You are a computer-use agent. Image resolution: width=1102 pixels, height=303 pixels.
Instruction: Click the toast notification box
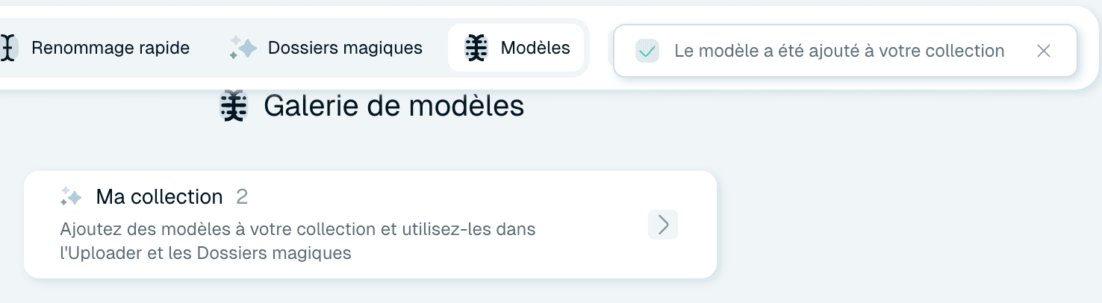click(845, 51)
